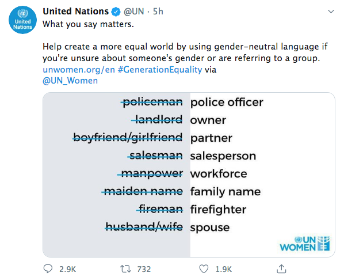Click the blue verified badge

coord(116,12)
